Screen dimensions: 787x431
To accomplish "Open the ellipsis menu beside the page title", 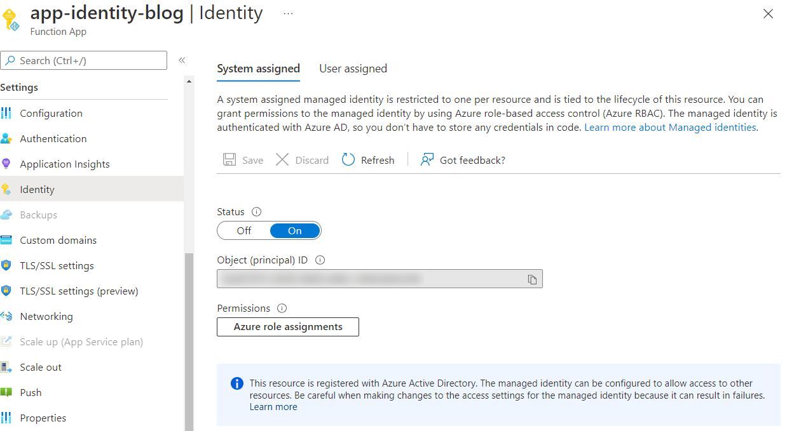I will [288, 13].
